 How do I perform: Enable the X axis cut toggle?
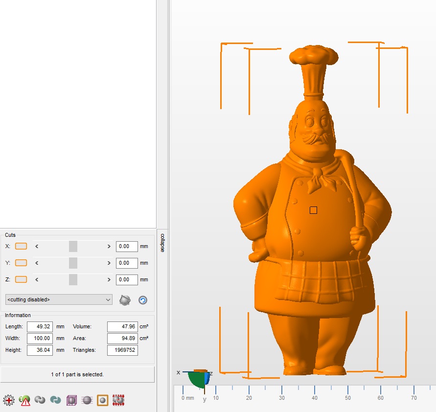(x=21, y=246)
